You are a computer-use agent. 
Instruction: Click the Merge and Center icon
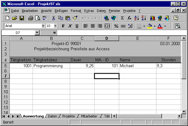click(x=107, y=26)
